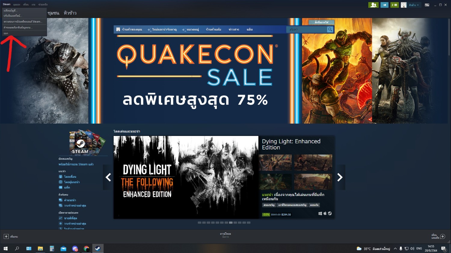Click the QuakeCon Sale banner
The height and width of the screenshot is (253, 451).
(x=195, y=71)
